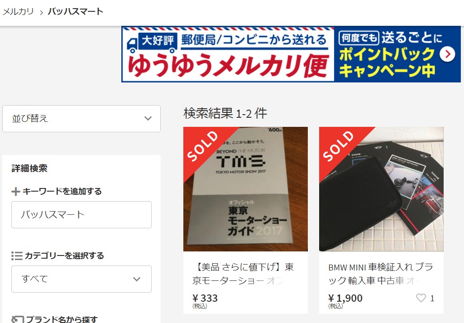Go to メルカリ breadcrumb link

click(18, 11)
